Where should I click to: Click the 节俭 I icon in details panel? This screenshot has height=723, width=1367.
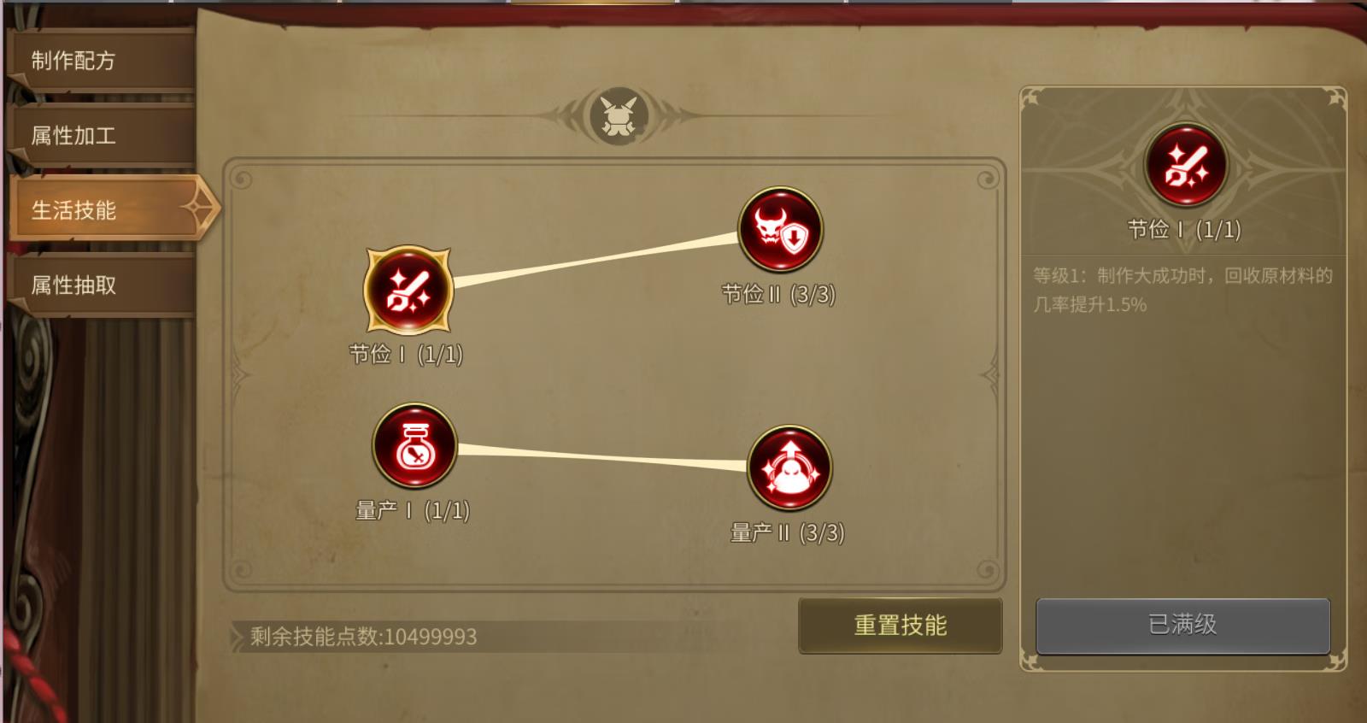click(x=1185, y=165)
